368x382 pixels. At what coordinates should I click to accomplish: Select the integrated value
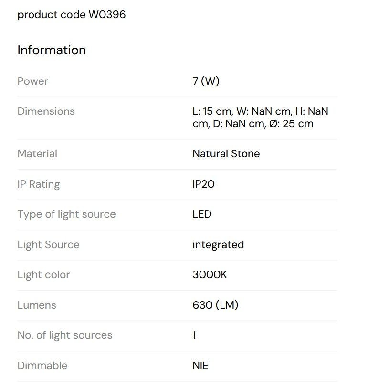(218, 245)
